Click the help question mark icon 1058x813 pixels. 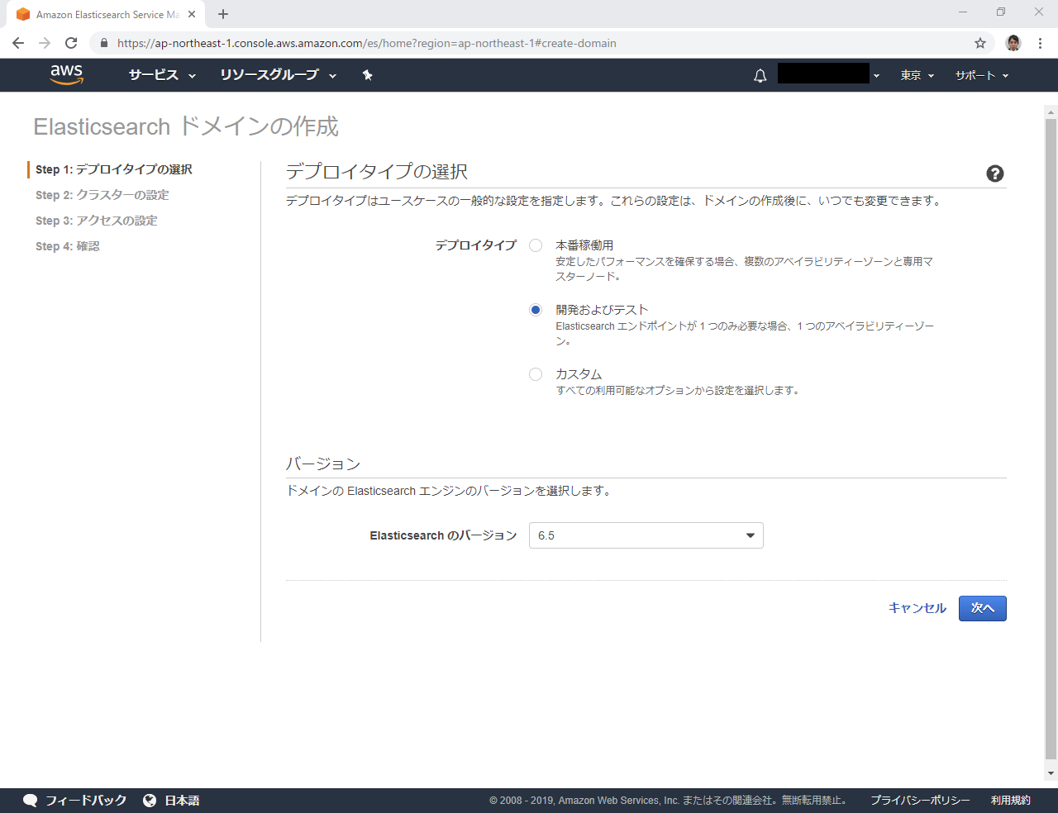point(995,174)
